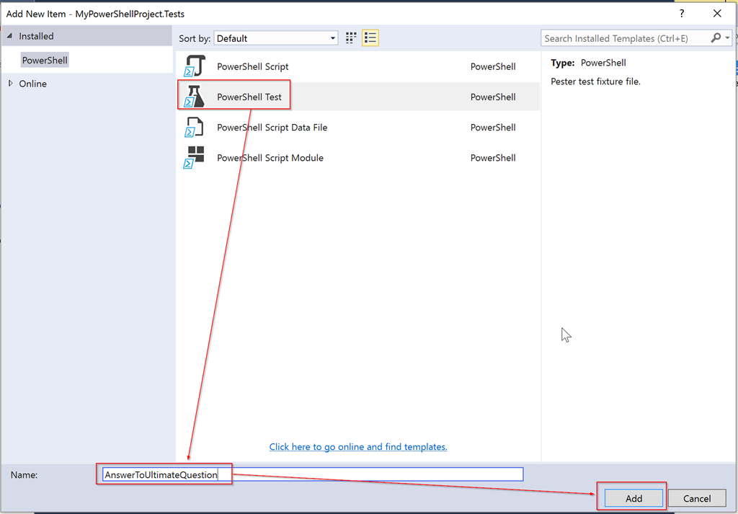This screenshot has height=514, width=738.
Task: Click the go online and find templates link
Action: (358, 447)
